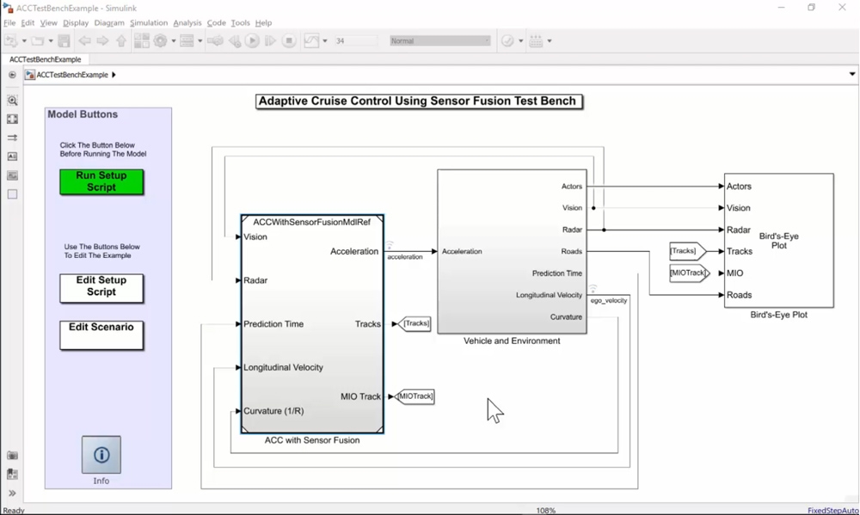
Task: Open the View menu
Action: (48, 22)
